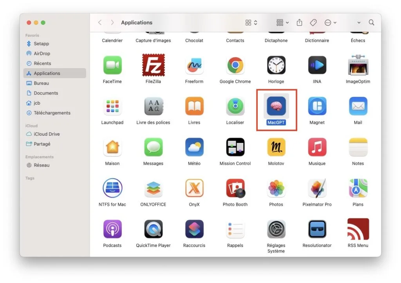Show Récents in the sidebar
This screenshot has width=401, height=283.
[x=55, y=63]
